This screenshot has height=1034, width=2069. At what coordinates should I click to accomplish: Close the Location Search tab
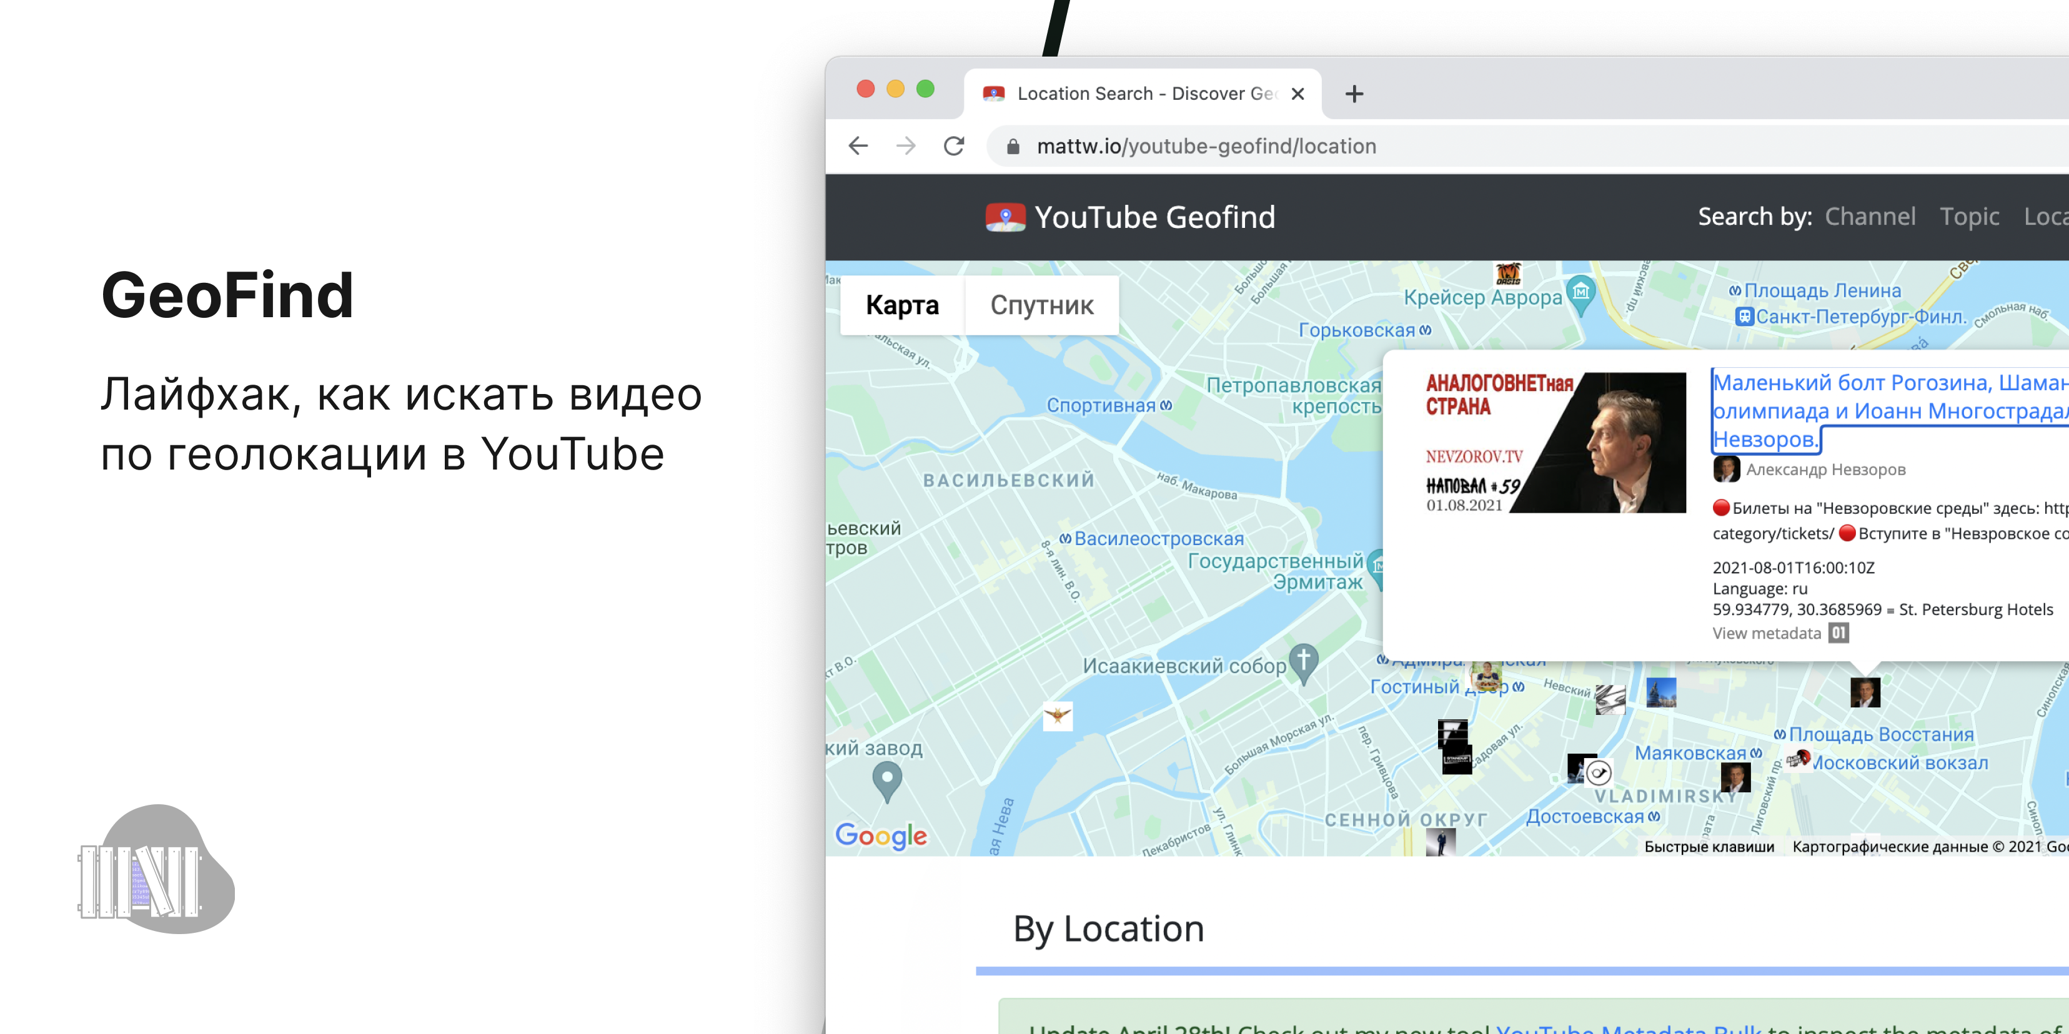point(1297,94)
